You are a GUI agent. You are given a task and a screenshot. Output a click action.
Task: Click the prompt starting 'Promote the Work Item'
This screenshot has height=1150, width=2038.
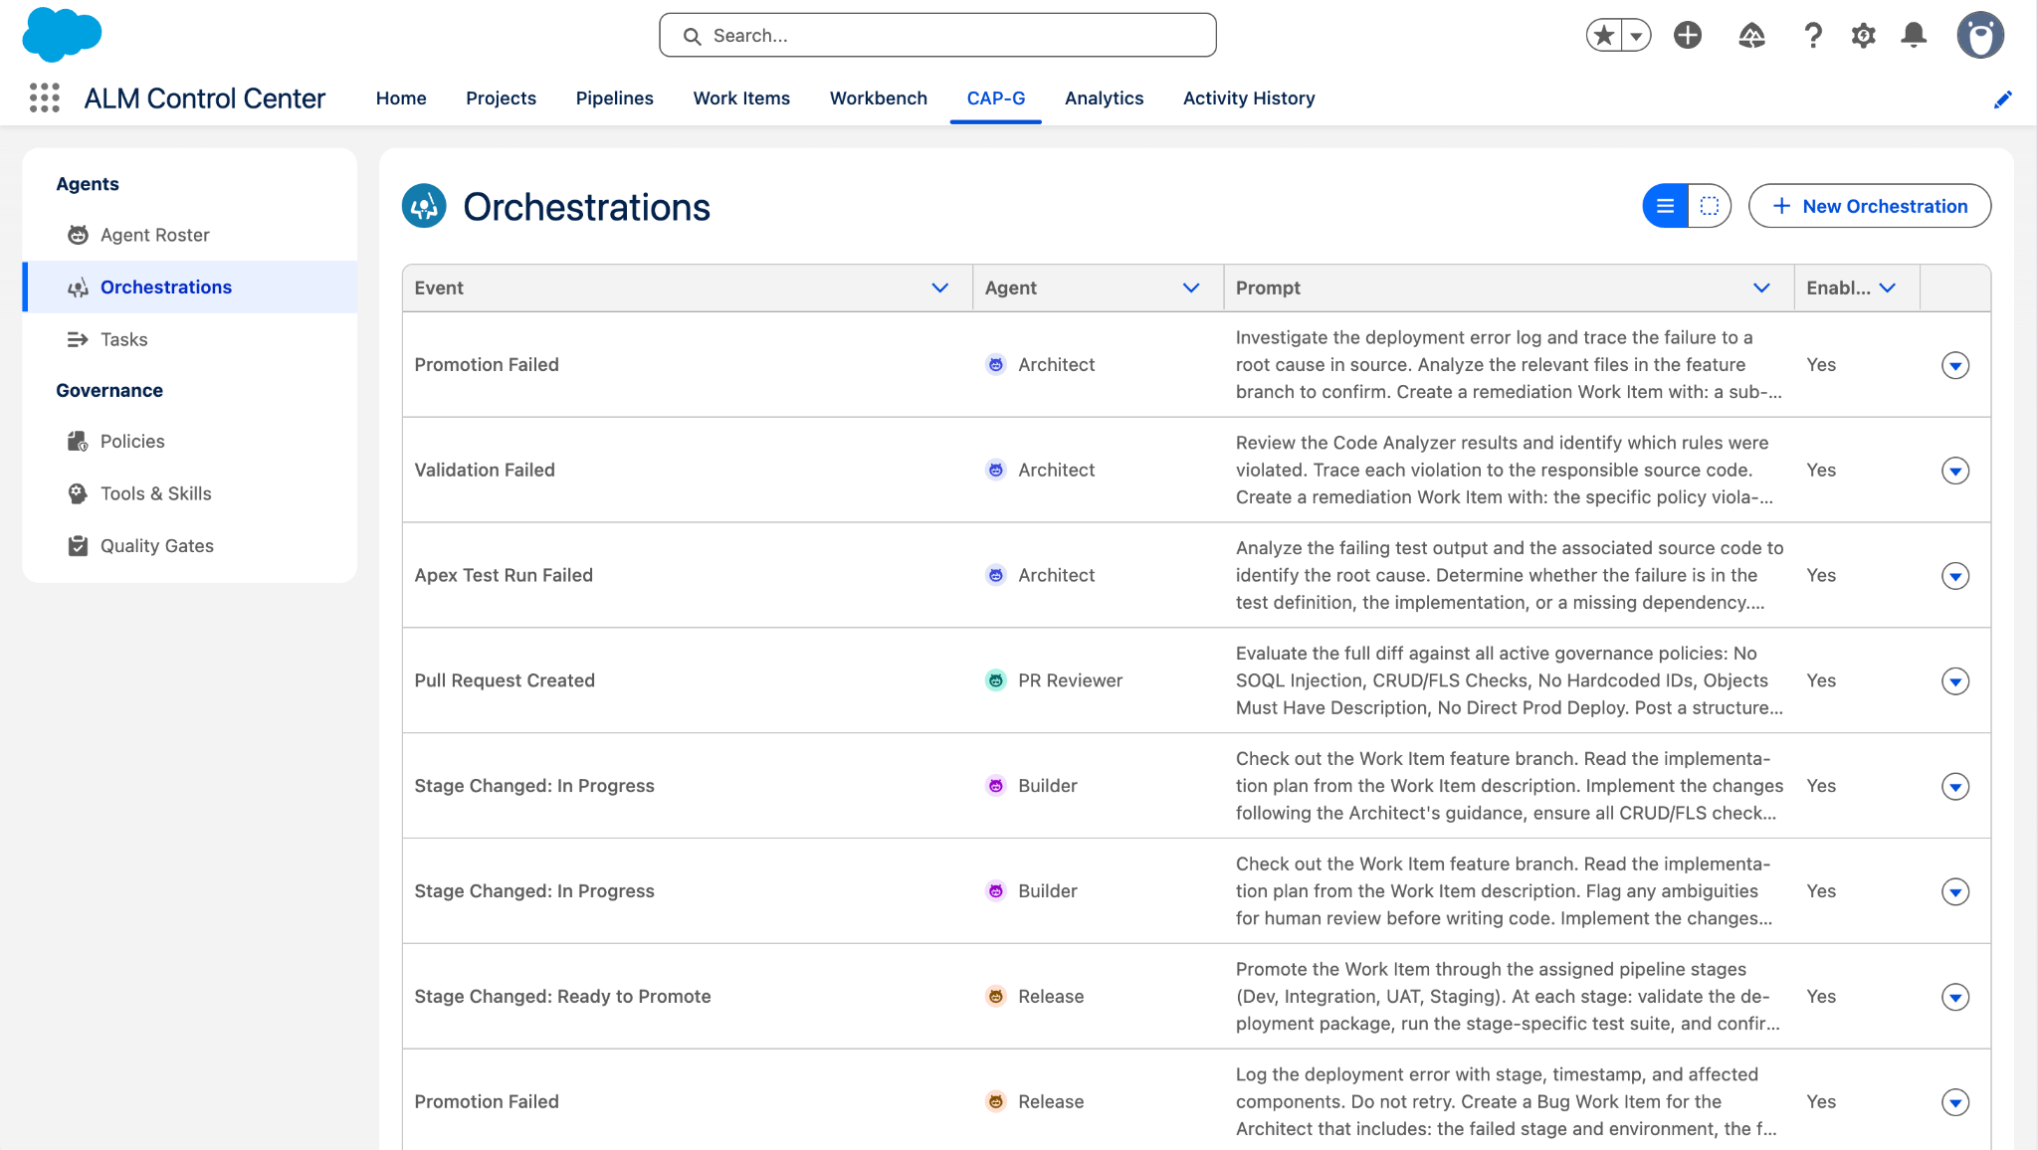coord(1509,996)
